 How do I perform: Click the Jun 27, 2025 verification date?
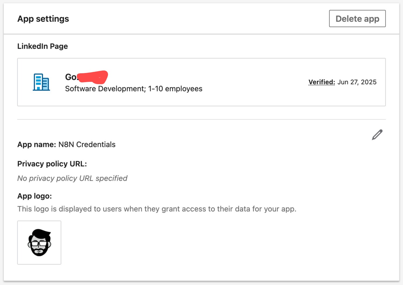(x=357, y=82)
